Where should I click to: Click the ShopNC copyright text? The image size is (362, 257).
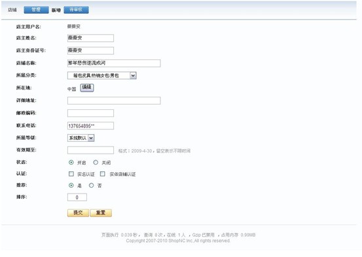pos(178,241)
